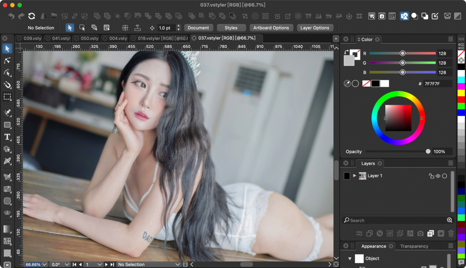The height and width of the screenshot is (268, 466).
Task: Open the Layers panel menu
Action: pyautogui.click(x=450, y=163)
